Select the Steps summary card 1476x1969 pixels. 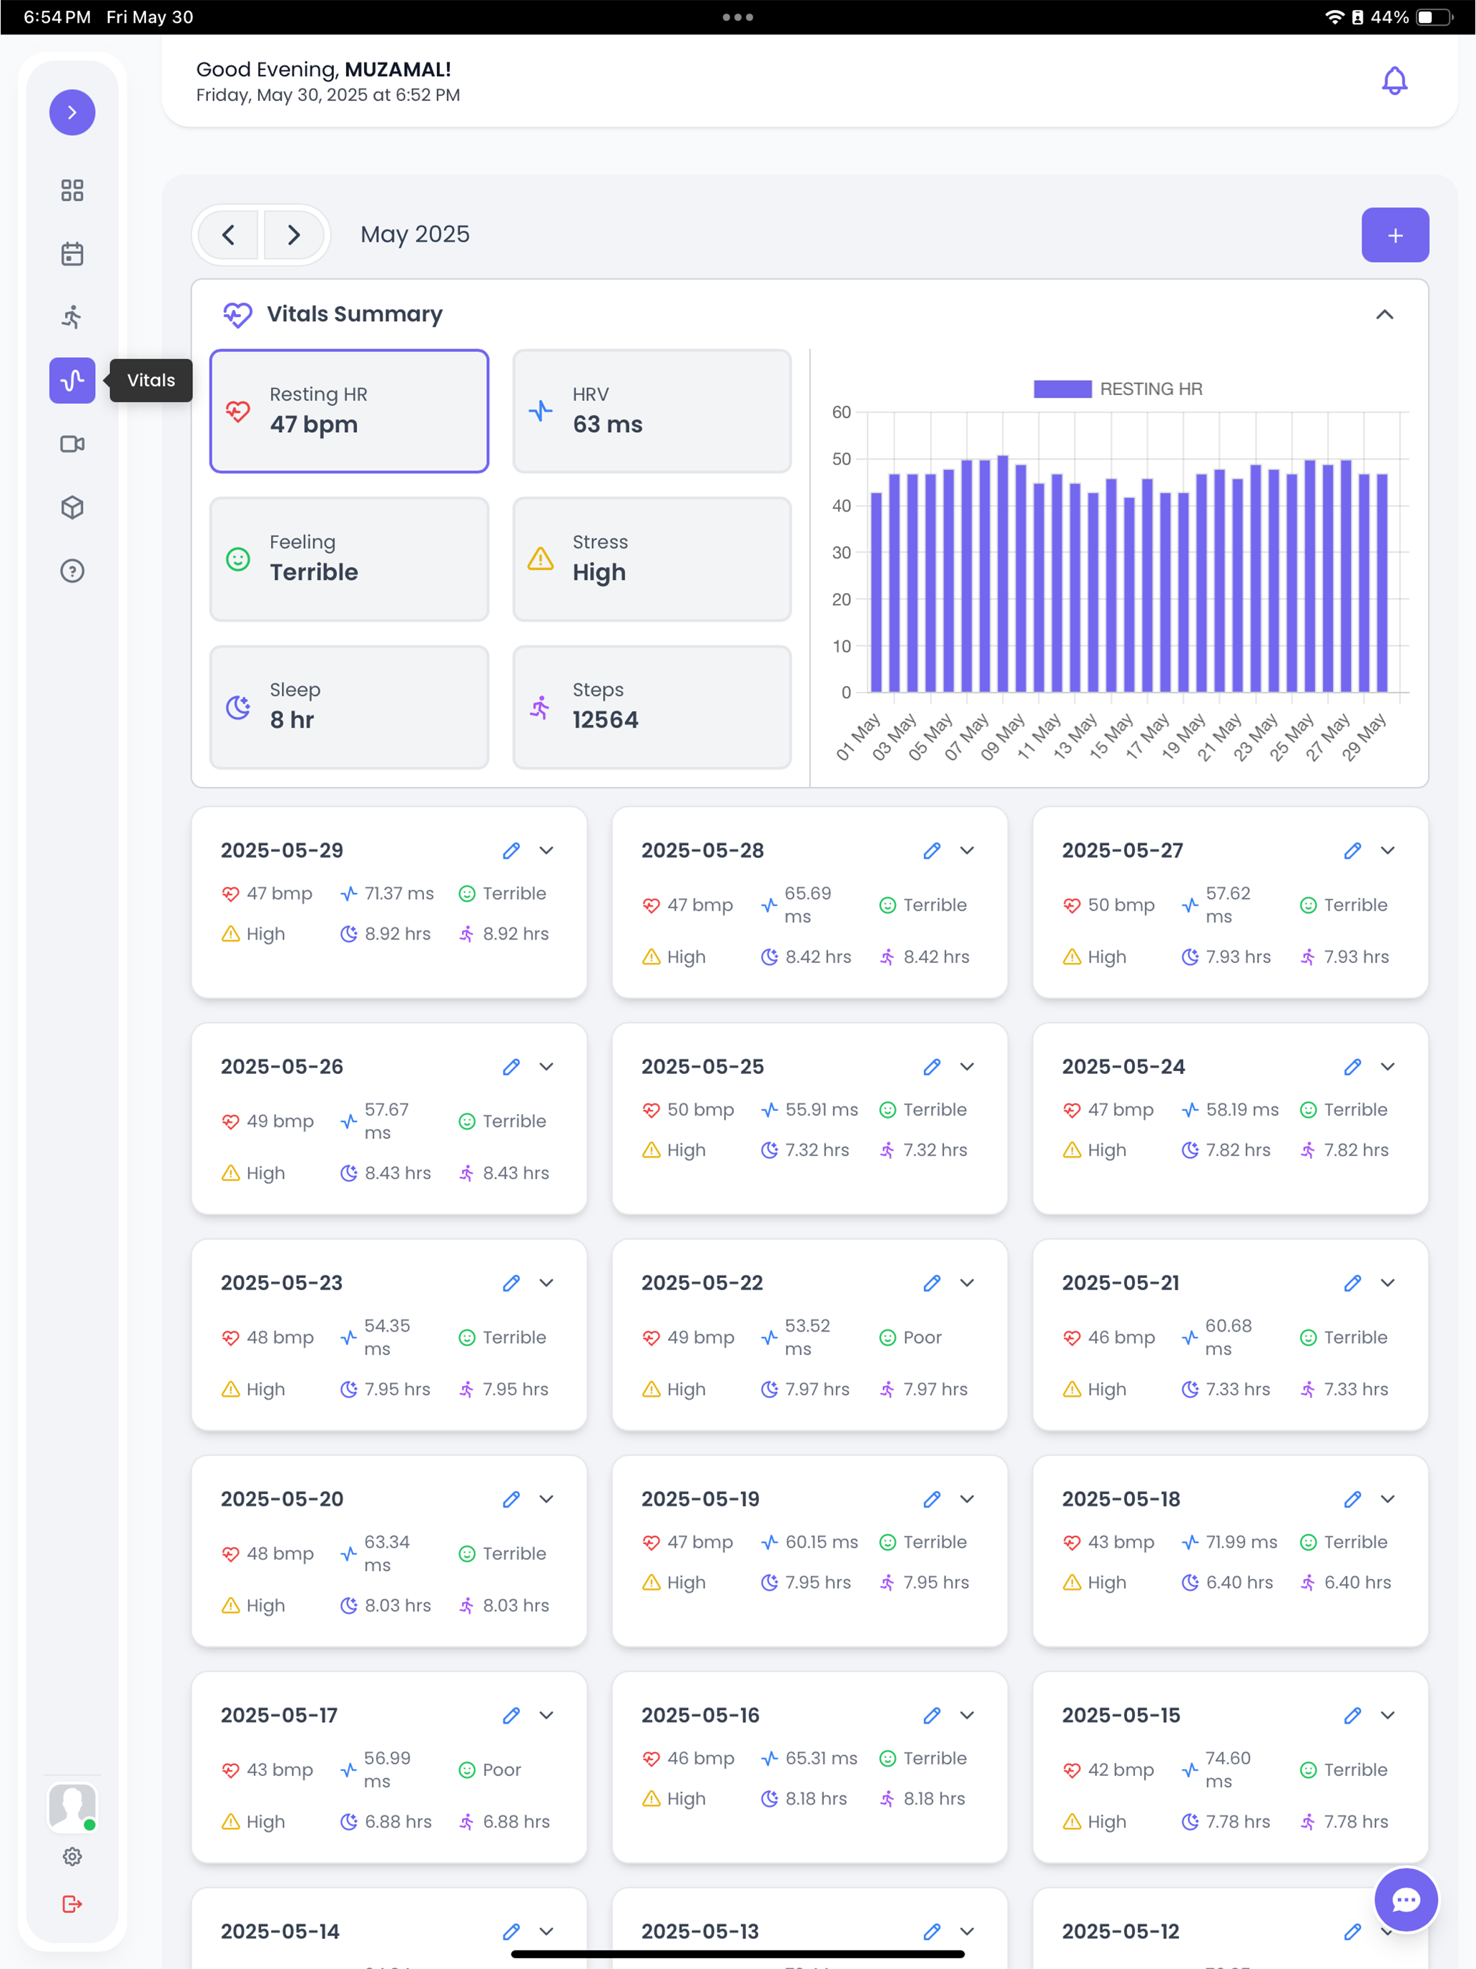coord(652,707)
